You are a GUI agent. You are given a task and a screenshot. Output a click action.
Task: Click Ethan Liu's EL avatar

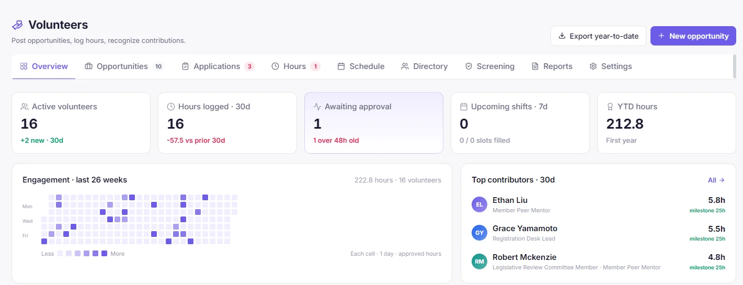[x=479, y=204]
